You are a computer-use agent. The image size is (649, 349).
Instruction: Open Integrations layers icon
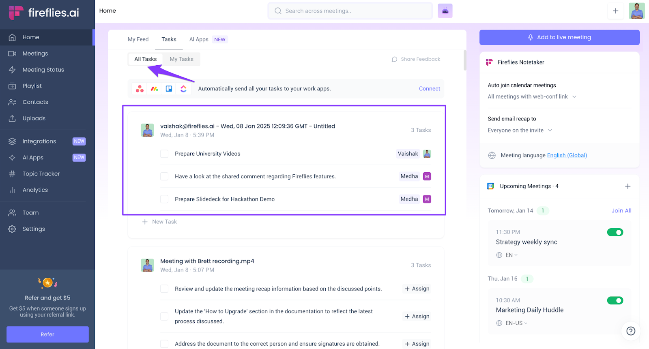click(12, 141)
